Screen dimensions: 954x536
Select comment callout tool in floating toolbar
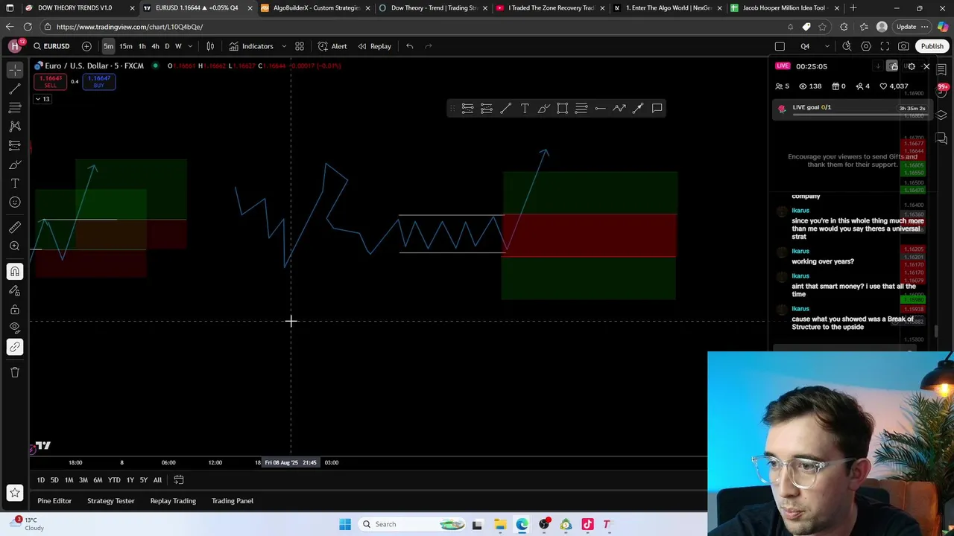coord(657,109)
